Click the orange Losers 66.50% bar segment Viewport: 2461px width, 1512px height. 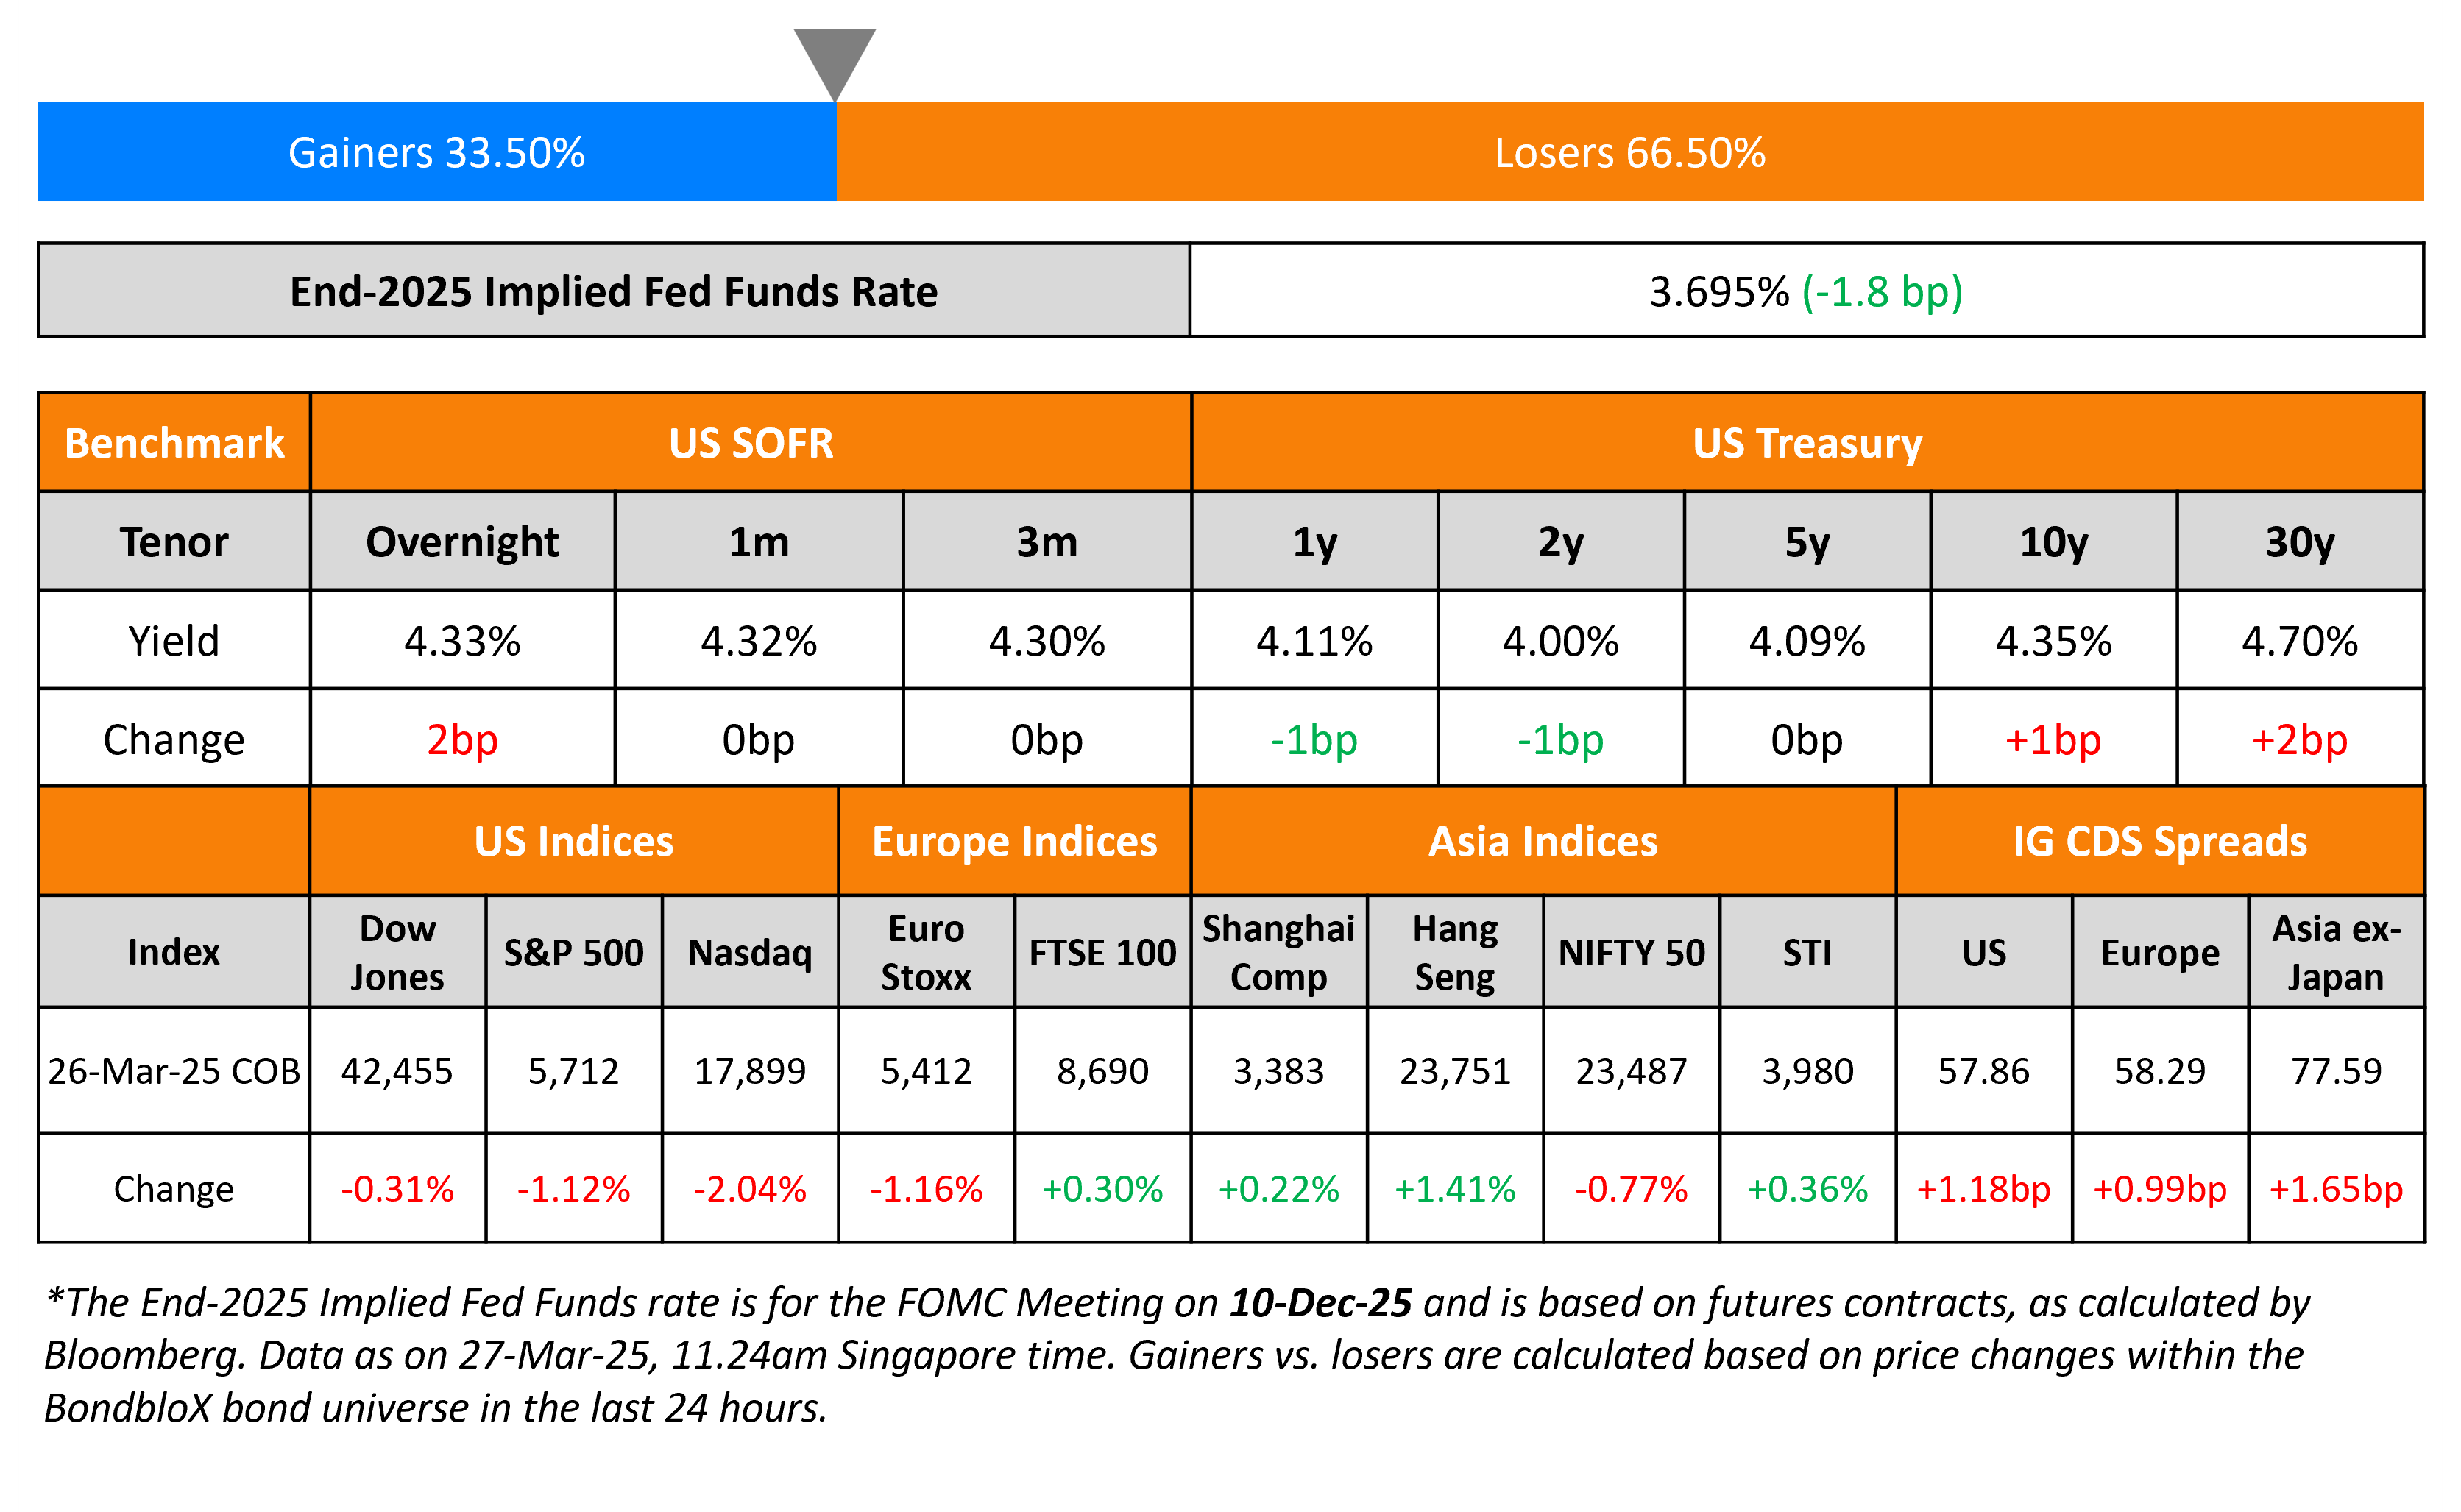1629,152
